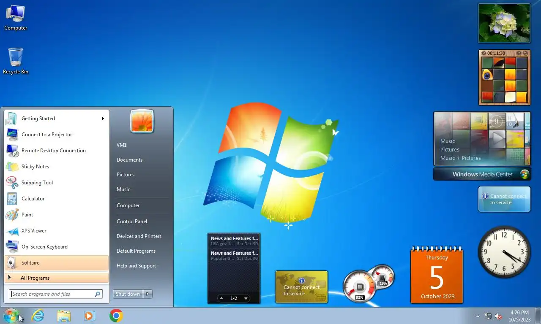
Task: Click the Shut down button
Action: 128,294
